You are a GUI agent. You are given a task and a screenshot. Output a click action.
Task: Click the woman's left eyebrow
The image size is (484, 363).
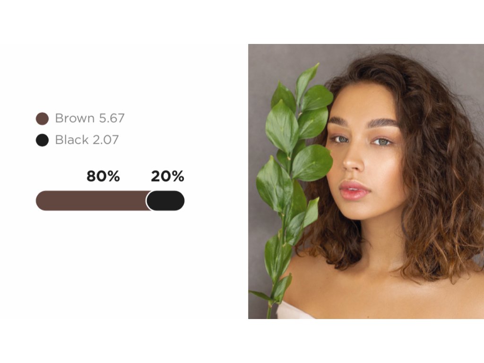point(383,122)
